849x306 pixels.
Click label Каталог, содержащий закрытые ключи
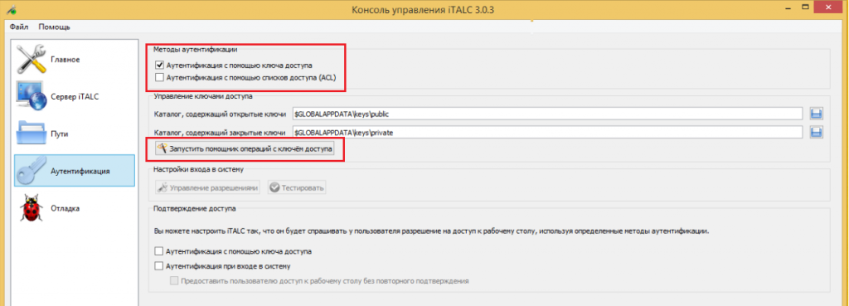coord(220,132)
